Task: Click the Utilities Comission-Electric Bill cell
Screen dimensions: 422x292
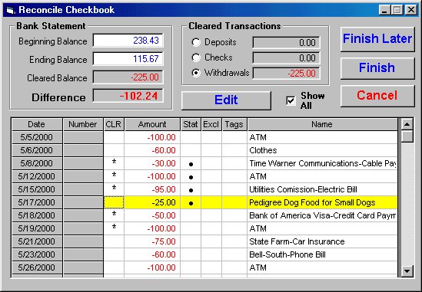Action: (322, 189)
